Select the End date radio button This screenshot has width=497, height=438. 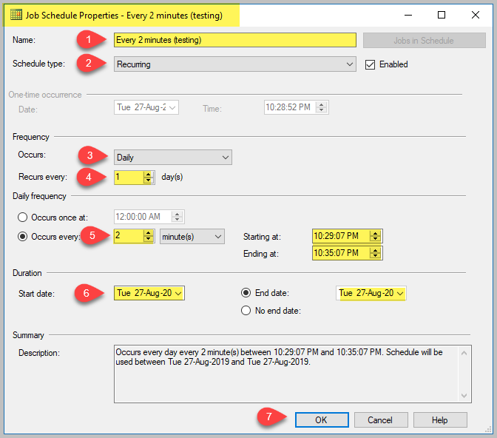tap(246, 293)
